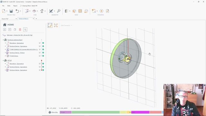Start the toolpath simulation play button
Screen dimensions: 206x116
coord(101,11)
